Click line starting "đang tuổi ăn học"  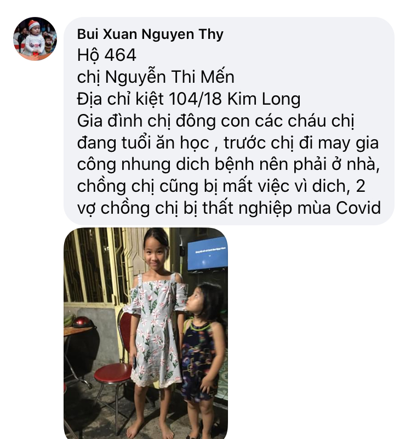click(x=227, y=143)
